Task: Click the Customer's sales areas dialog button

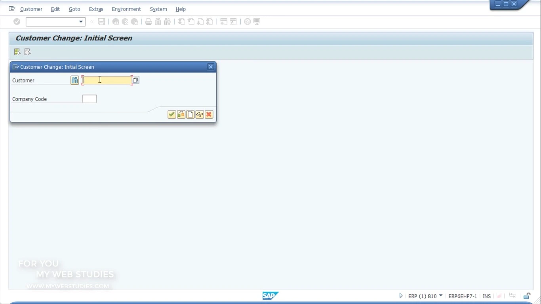Action: [181, 114]
